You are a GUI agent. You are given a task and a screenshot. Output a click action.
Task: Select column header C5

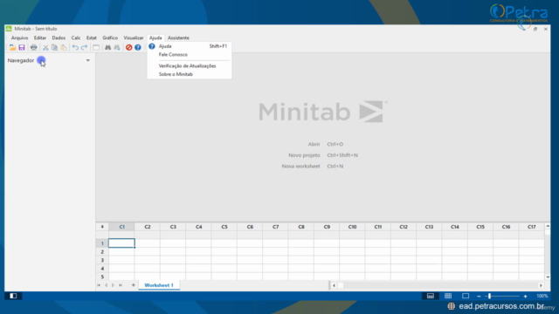[x=224, y=227]
